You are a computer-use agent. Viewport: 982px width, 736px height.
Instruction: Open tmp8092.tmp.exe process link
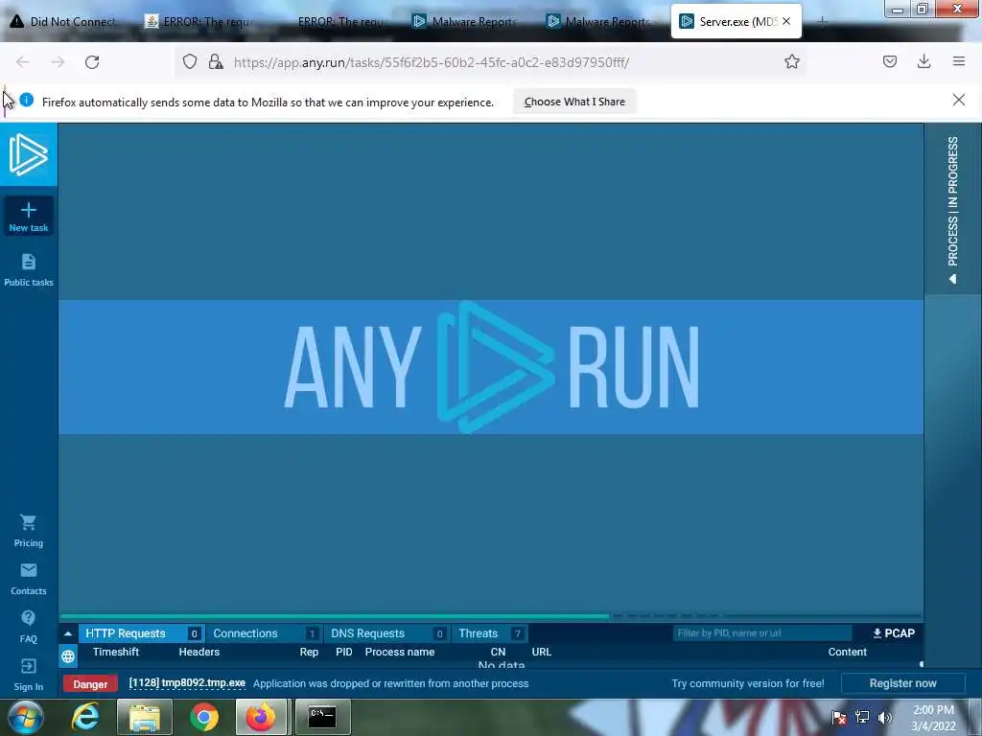click(x=187, y=682)
